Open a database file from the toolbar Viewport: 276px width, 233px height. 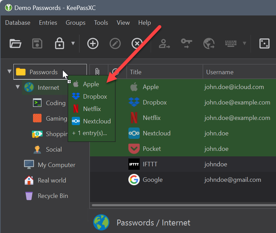(15, 44)
